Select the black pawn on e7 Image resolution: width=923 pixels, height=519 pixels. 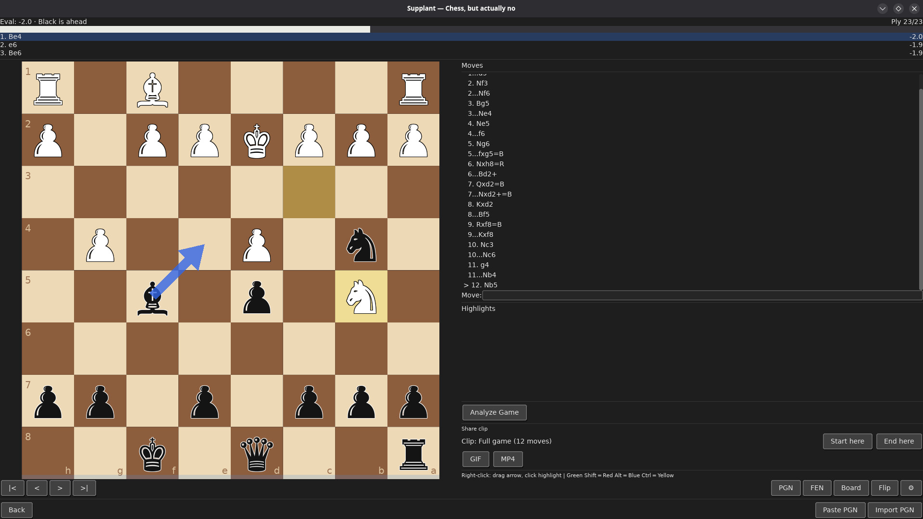205,401
